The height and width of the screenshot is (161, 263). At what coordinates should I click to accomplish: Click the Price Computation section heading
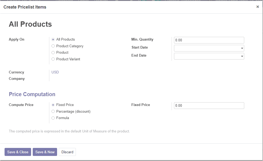(32, 94)
